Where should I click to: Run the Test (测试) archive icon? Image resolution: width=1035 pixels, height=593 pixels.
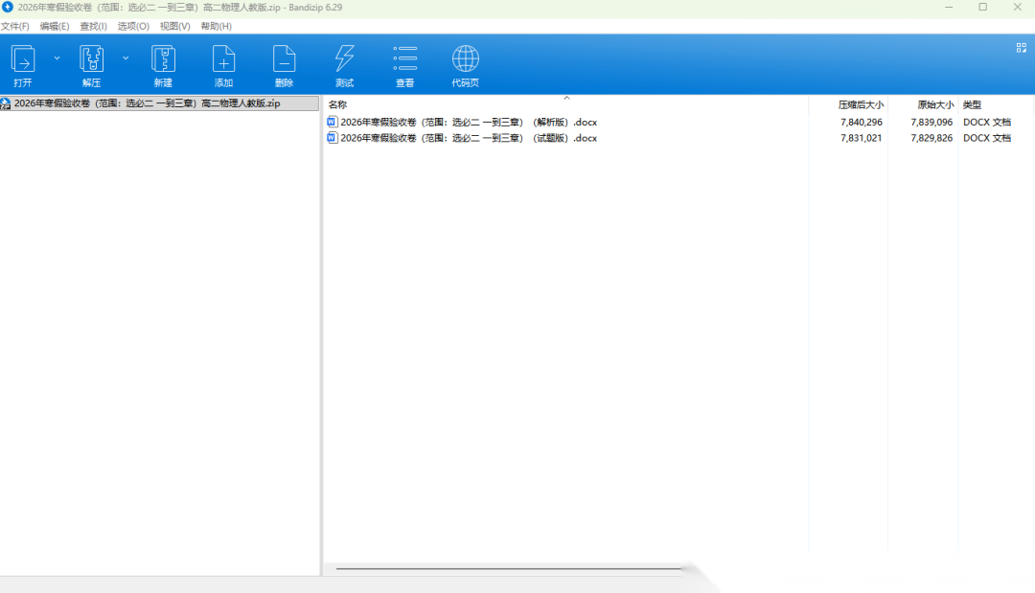344,59
